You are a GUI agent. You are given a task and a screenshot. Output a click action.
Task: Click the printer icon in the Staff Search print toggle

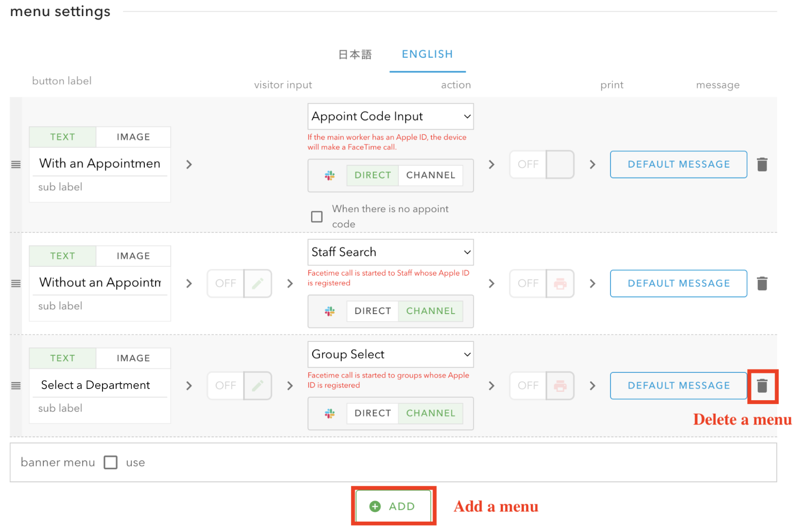click(560, 283)
